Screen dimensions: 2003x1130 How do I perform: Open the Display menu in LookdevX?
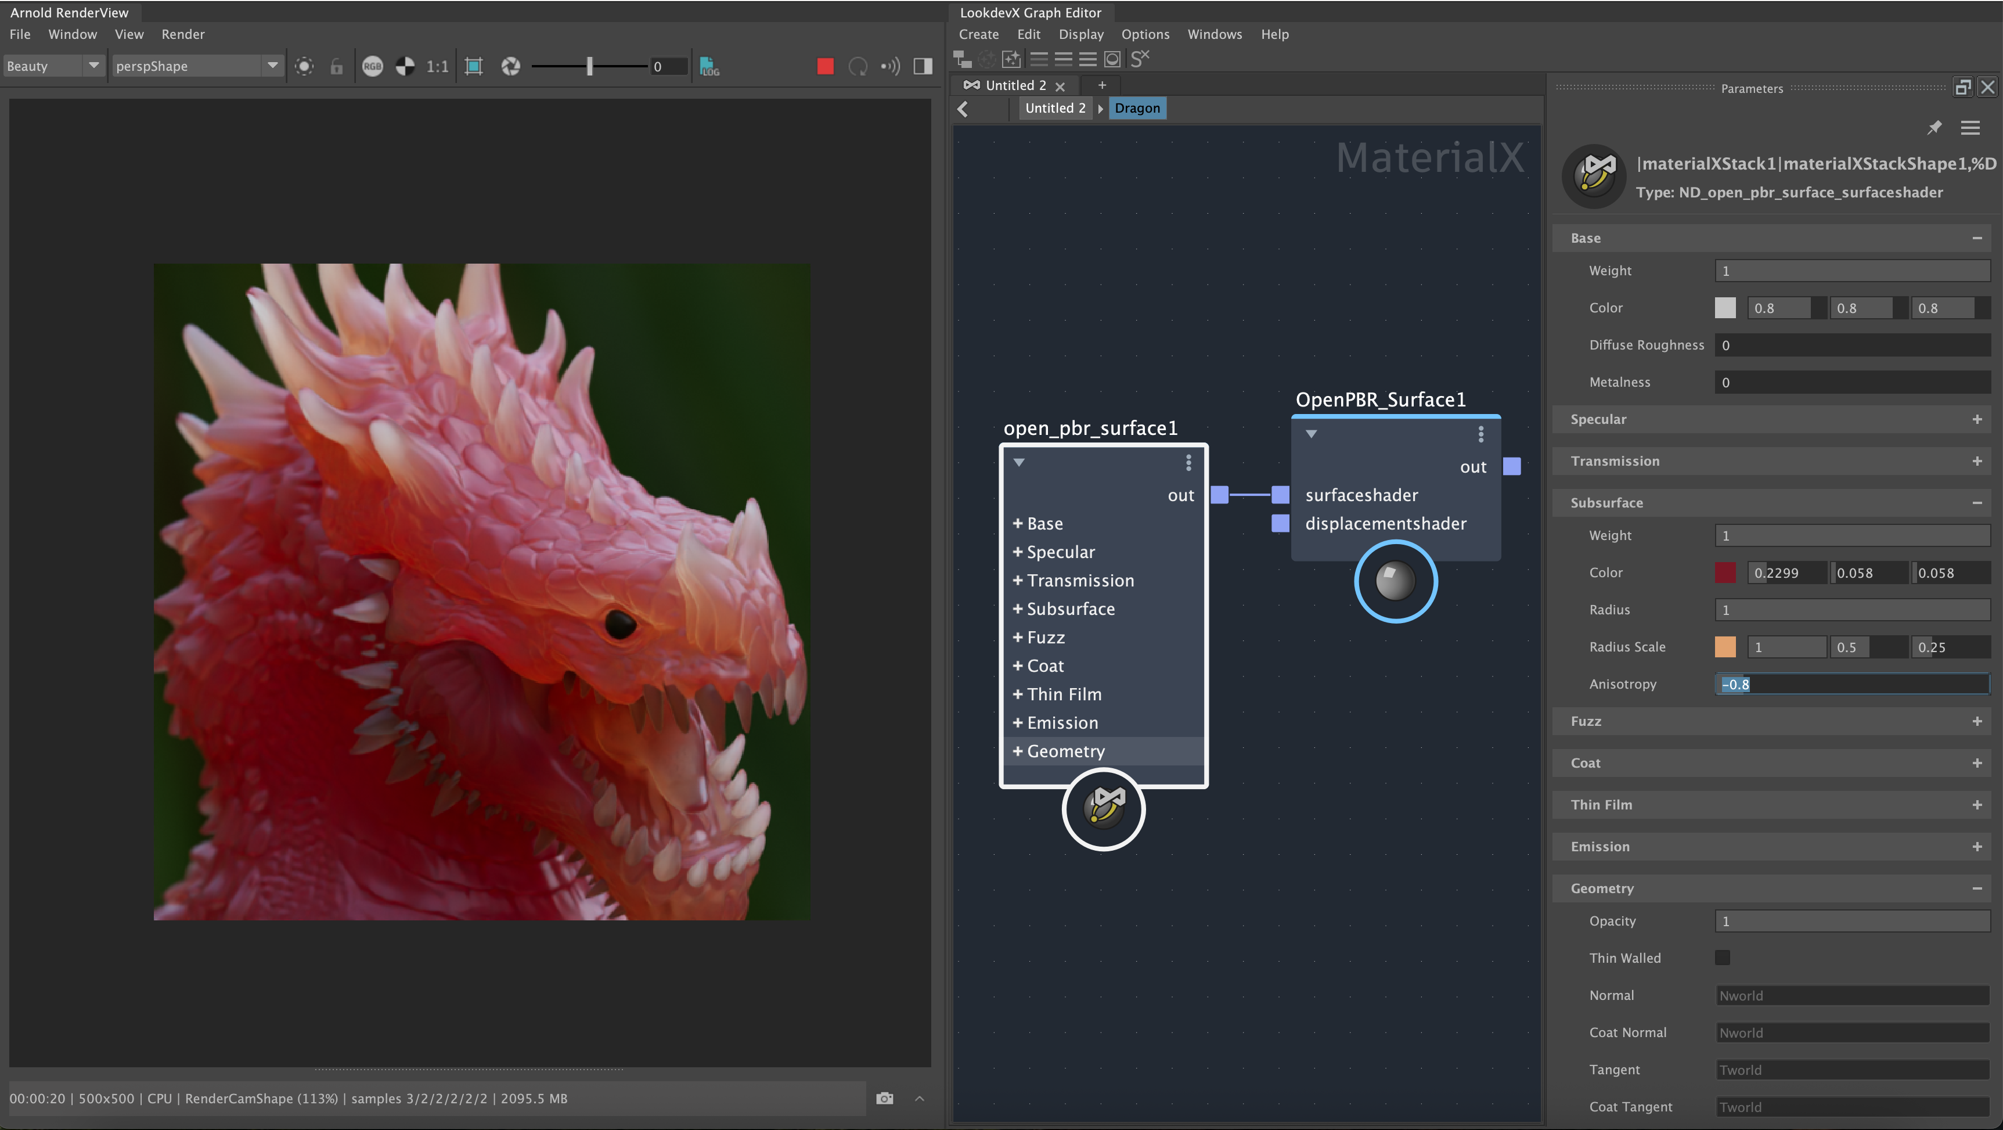click(x=1080, y=34)
